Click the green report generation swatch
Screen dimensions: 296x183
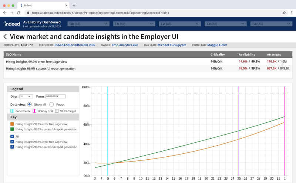click(x=12, y=129)
